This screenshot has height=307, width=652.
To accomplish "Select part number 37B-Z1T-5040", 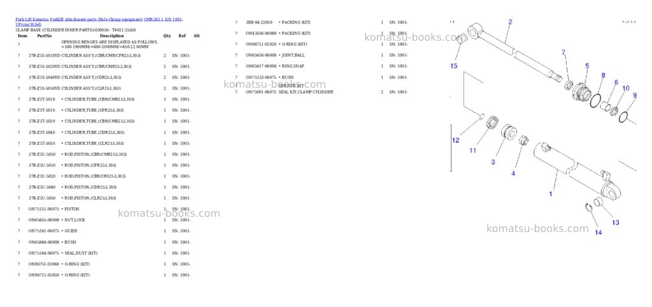I will coord(41,132).
